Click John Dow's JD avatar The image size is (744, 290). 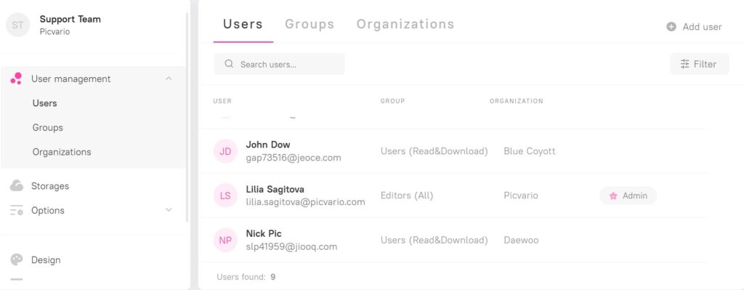(x=225, y=151)
